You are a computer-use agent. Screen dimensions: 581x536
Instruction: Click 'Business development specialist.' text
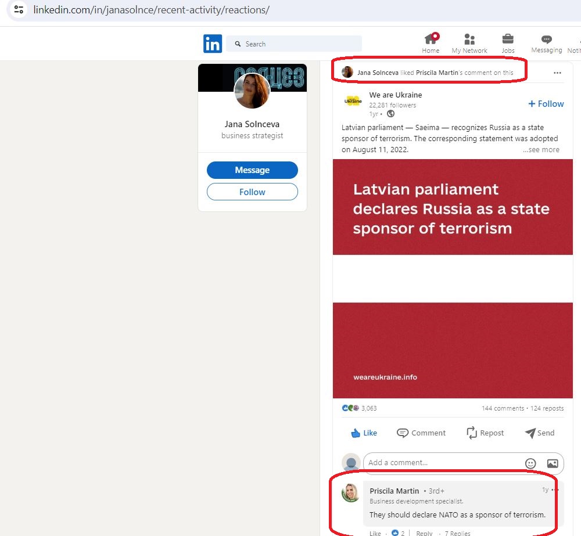[x=416, y=501]
